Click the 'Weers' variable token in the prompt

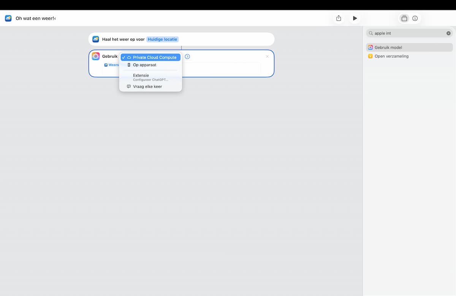click(111, 65)
